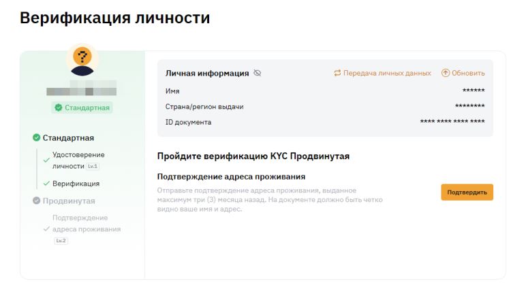The image size is (511, 294).
Task: Open the Передача личных данных link
Action: click(387, 73)
